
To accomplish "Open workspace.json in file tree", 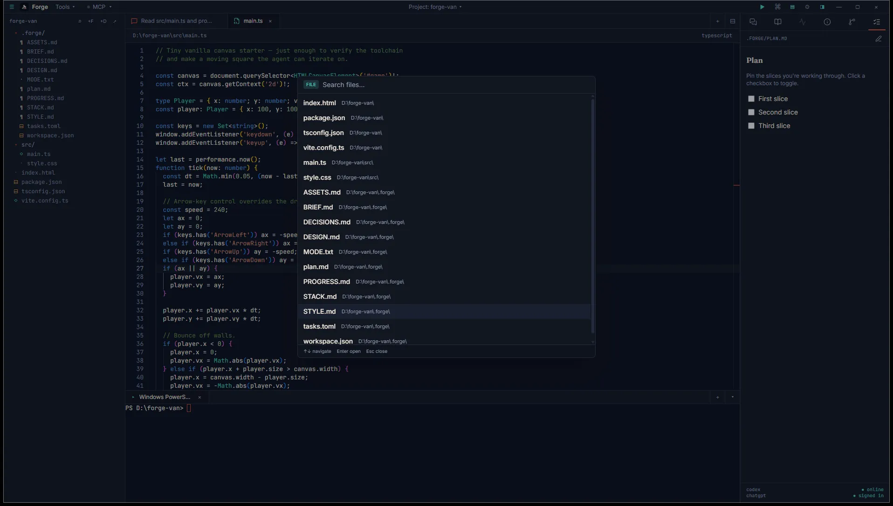I will [x=50, y=135].
